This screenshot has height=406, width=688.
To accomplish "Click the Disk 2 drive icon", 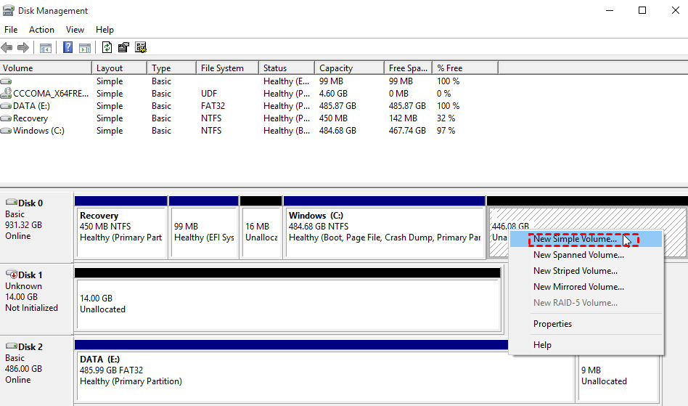I will 12,346.
